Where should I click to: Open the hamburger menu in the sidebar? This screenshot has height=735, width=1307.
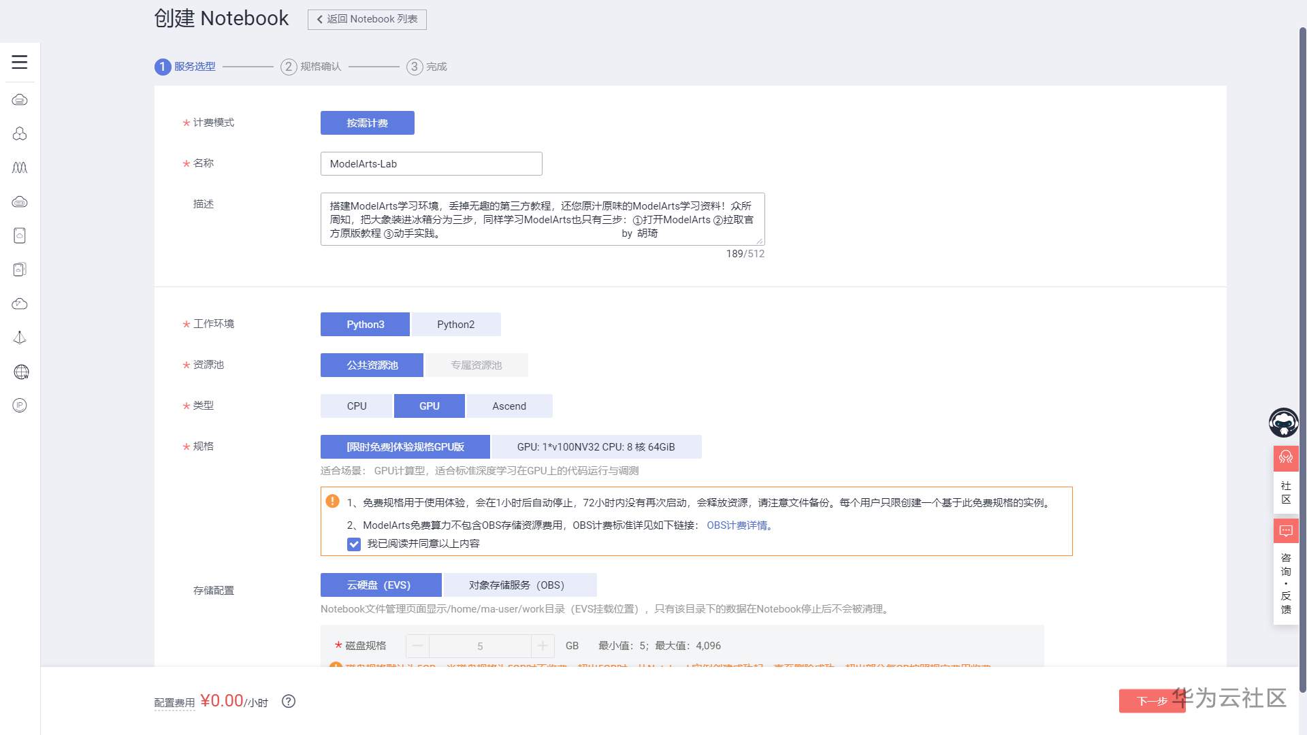[20, 62]
